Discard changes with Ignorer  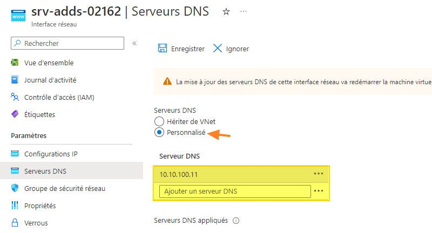231,49
